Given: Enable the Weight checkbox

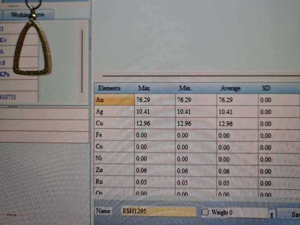Looking at the screenshot, I should click(x=205, y=212).
